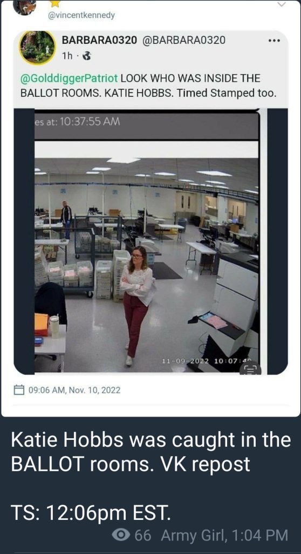Screen dimensions: 301x554
Task: Open @vincentkennedy profile handle
Action: (81, 16)
